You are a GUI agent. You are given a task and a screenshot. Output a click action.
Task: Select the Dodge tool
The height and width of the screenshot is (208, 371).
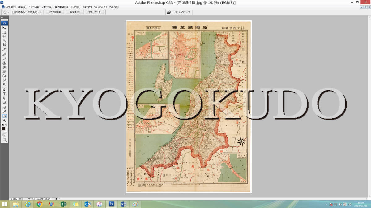4,84
